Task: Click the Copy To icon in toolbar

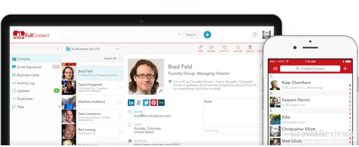Action: 224,47
